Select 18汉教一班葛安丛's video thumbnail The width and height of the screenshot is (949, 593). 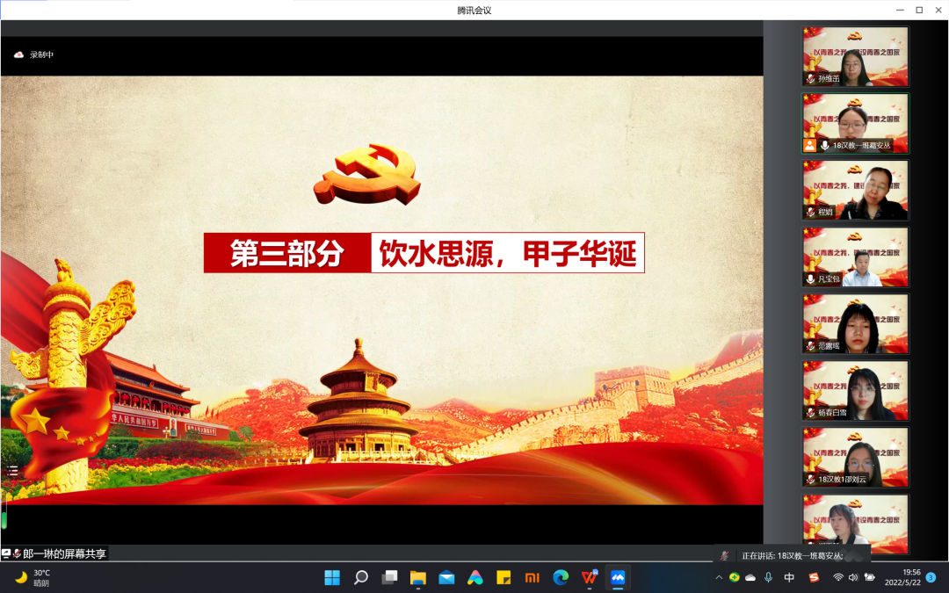click(x=855, y=124)
